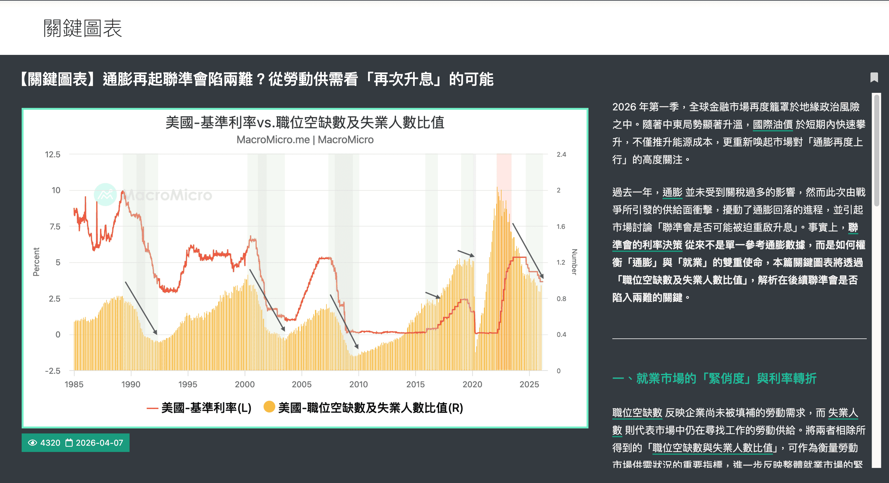Screen dimensions: 889x483
Task: Click the eye view-count icon
Action: [x=32, y=443]
